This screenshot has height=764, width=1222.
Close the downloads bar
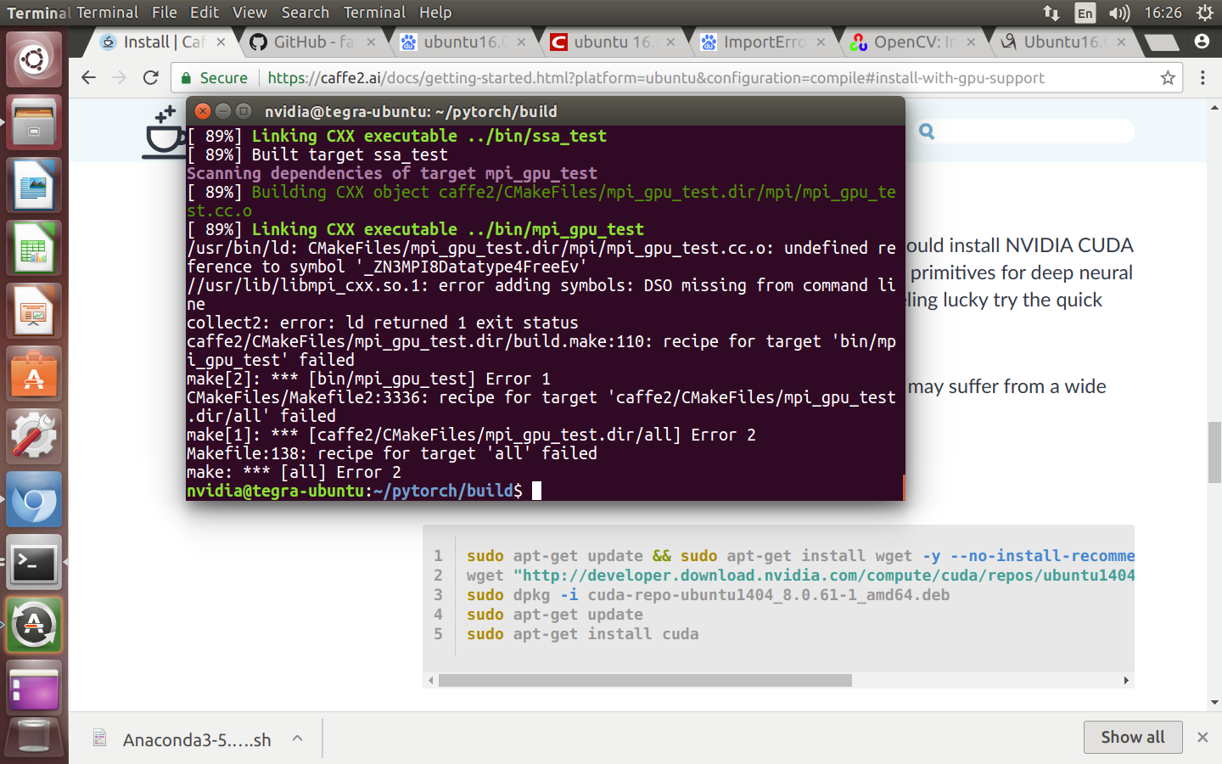point(1202,737)
